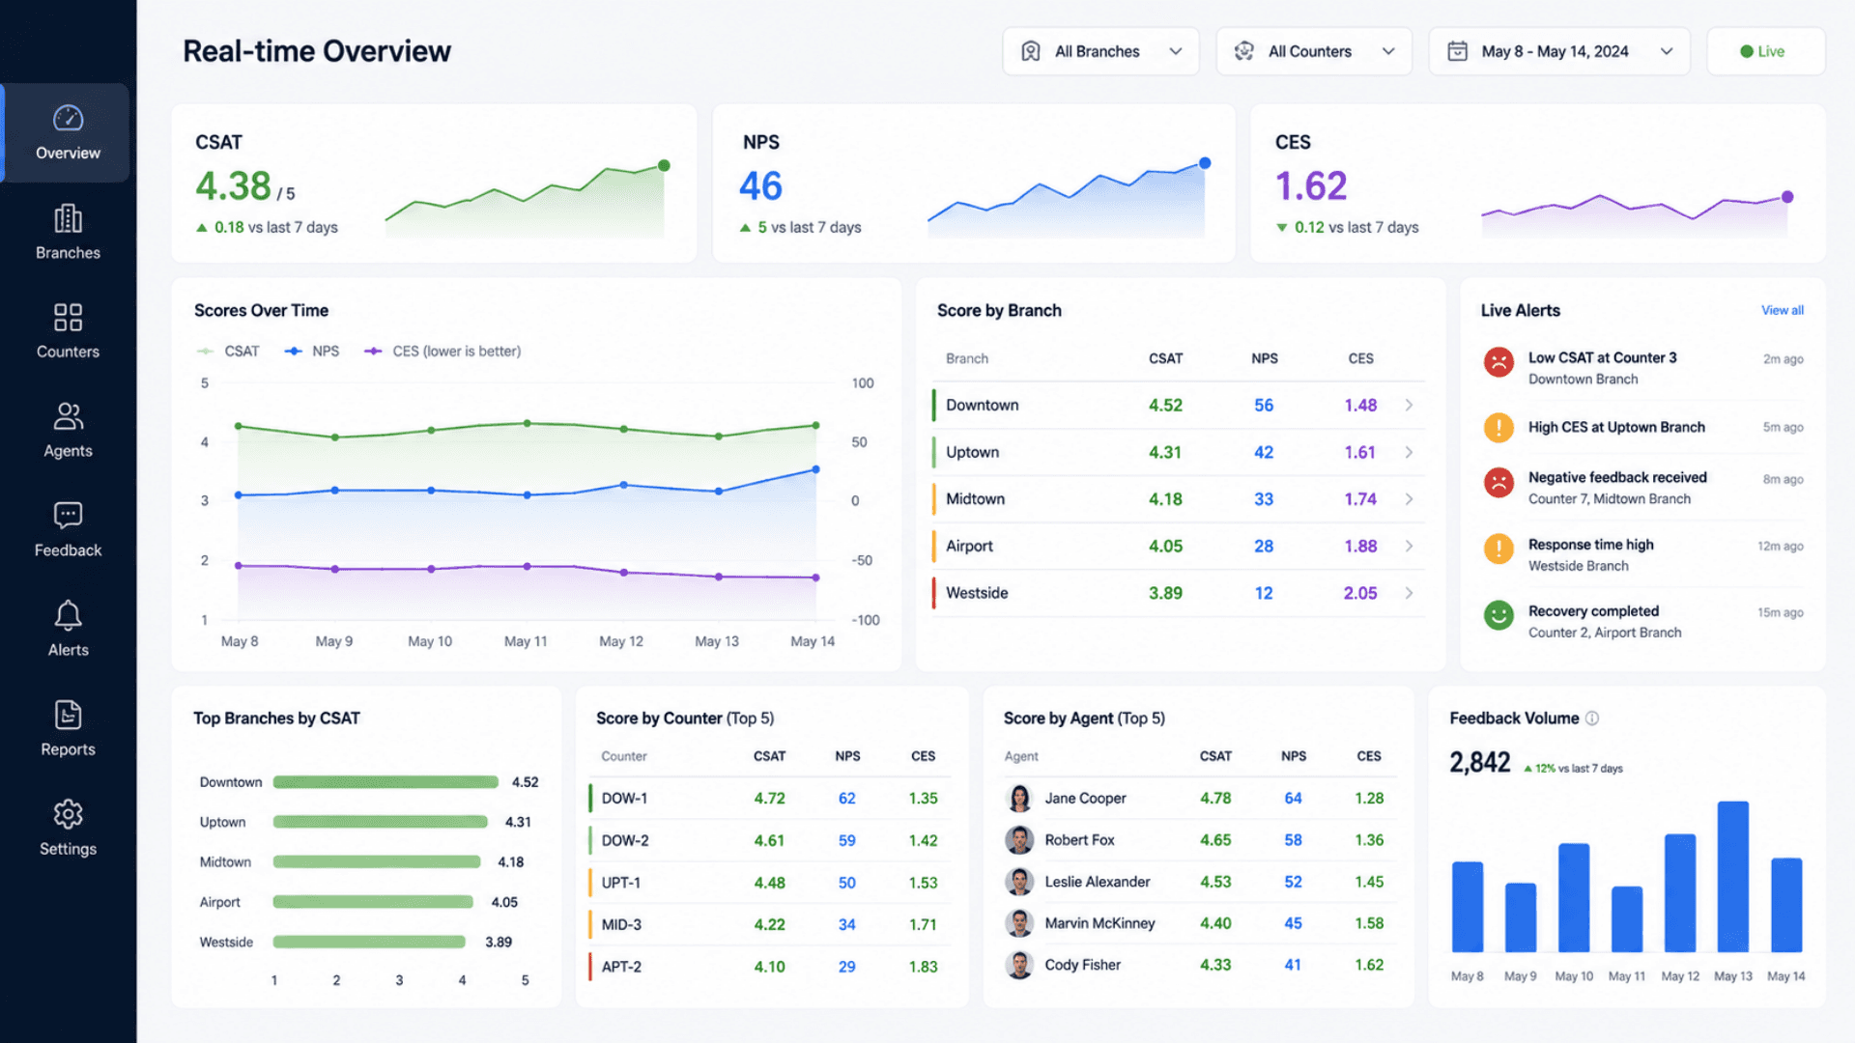Image resolution: width=1855 pixels, height=1043 pixels.
Task: Click the Feedback Volume info icon
Action: [x=1592, y=719]
